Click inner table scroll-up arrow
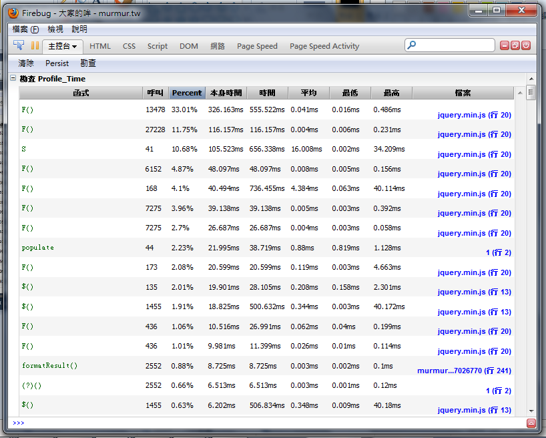This screenshot has height=438, width=546. [520, 93]
